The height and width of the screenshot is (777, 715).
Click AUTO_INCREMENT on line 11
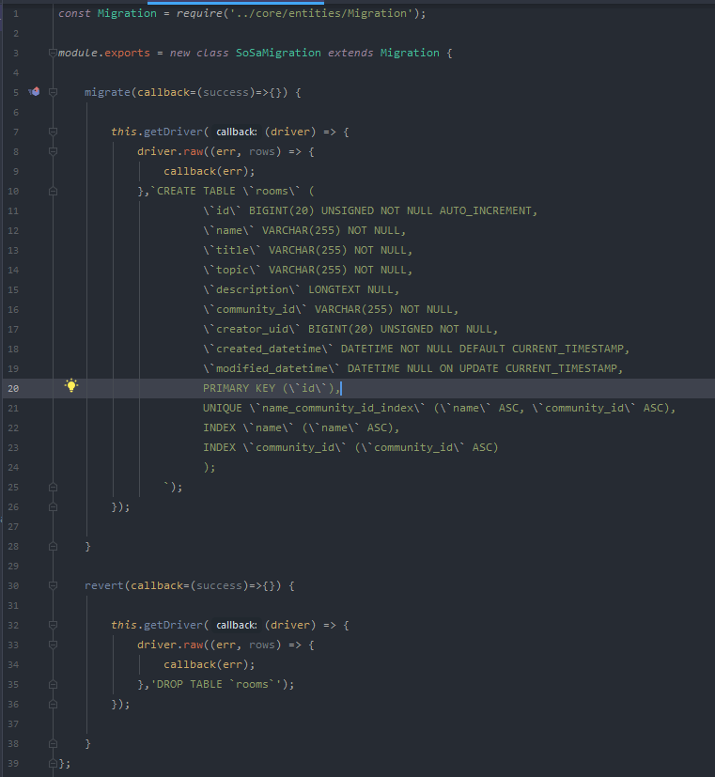[x=486, y=210]
